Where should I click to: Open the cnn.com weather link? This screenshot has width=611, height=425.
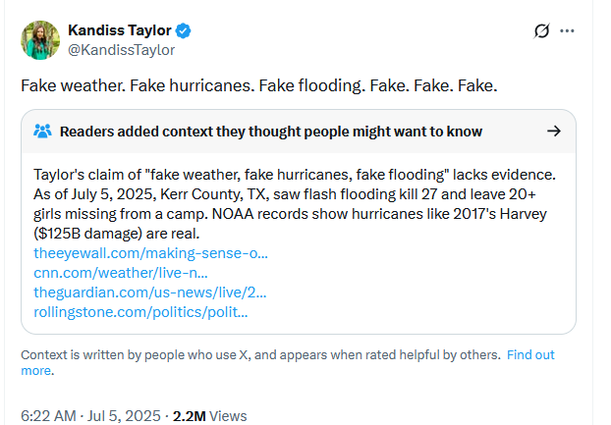(x=120, y=273)
